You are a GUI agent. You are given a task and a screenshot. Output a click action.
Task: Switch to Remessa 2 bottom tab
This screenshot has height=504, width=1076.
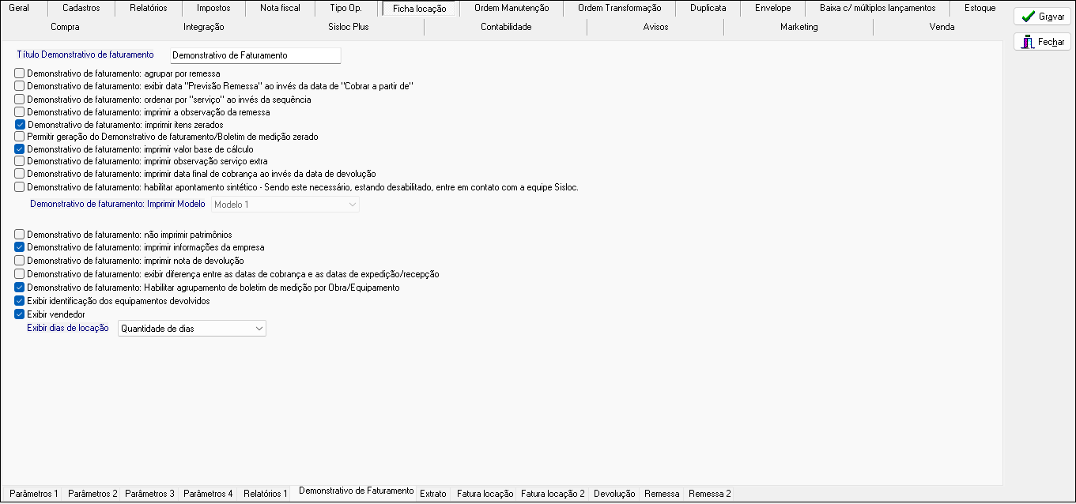click(x=710, y=494)
